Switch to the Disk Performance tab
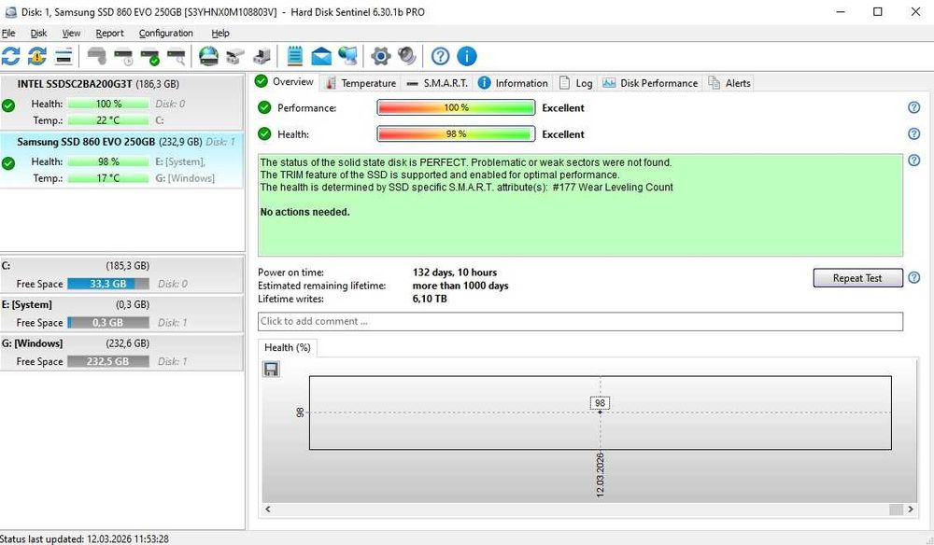The image size is (934, 545). tap(650, 83)
